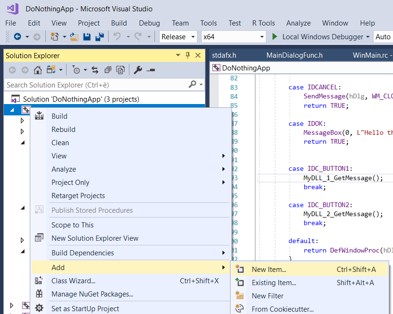The width and height of the screenshot is (393, 314).
Task: Click the Redo arrow icon
Action: (x=138, y=36)
